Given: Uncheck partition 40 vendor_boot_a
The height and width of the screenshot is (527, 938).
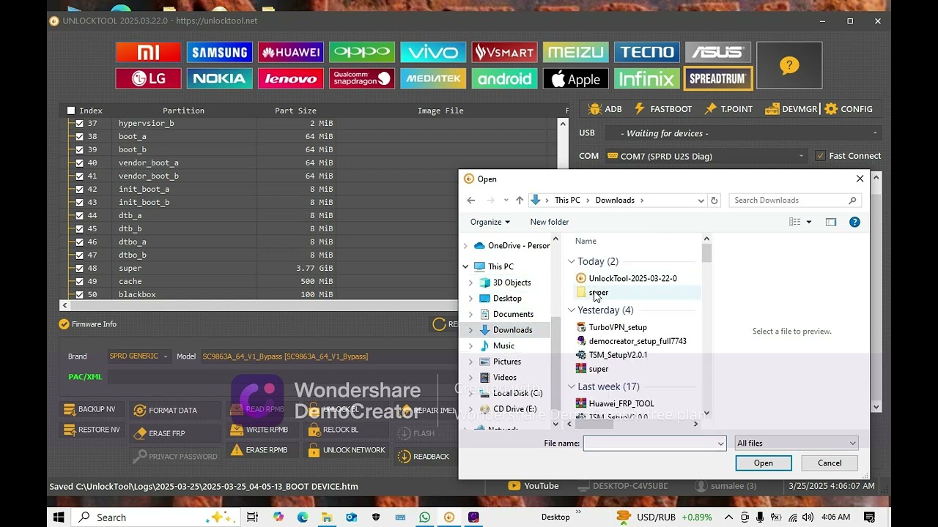Looking at the screenshot, I should 79,163.
